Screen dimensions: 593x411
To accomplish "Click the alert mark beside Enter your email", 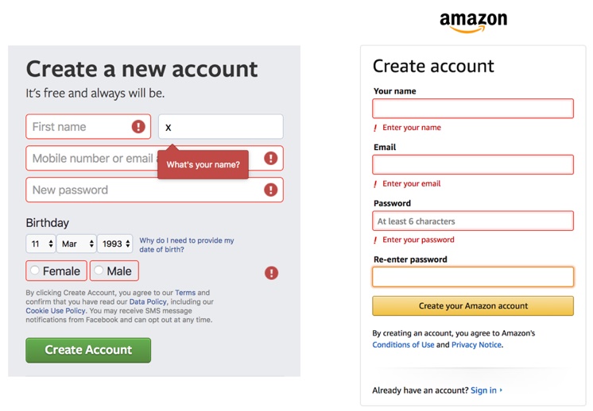I will (375, 184).
